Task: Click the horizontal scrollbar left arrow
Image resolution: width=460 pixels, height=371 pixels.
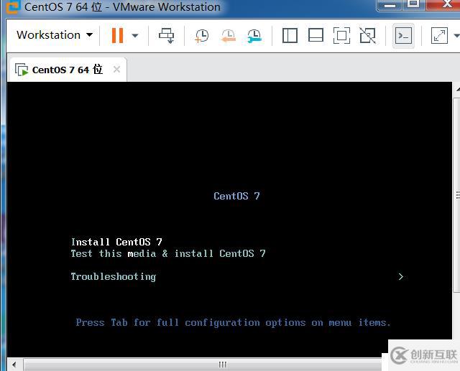Action: [x=14, y=365]
